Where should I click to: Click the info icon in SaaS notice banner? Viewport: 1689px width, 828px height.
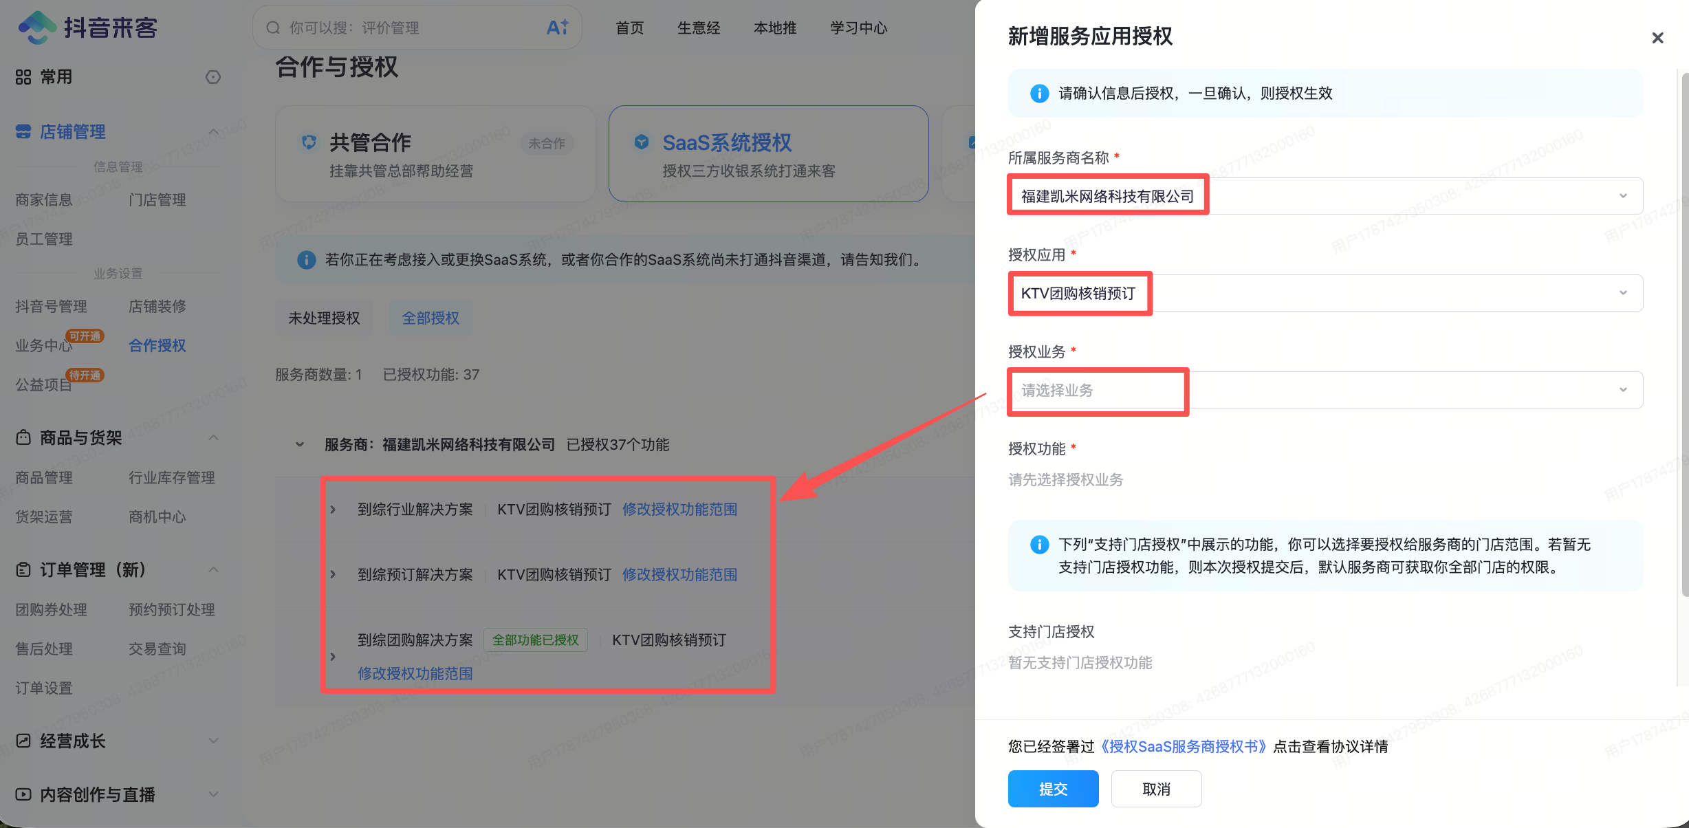coord(306,260)
